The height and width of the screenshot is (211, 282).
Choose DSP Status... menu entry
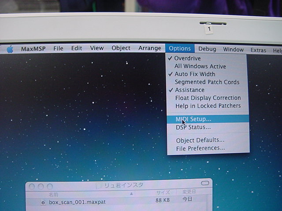208,127
